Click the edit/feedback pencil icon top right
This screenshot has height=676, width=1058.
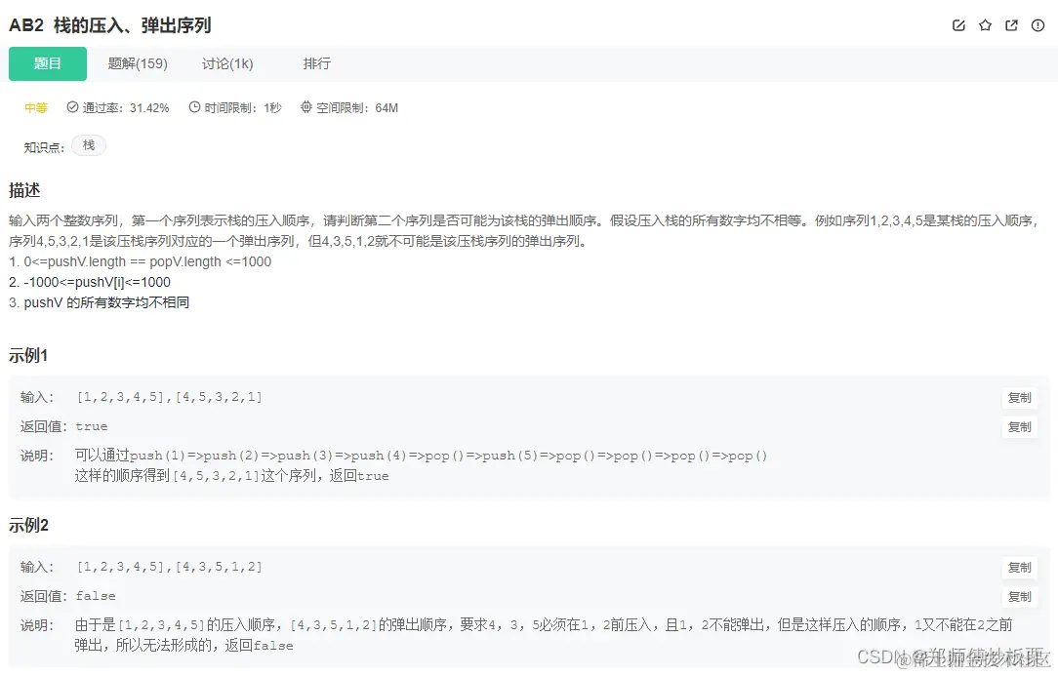(x=958, y=25)
